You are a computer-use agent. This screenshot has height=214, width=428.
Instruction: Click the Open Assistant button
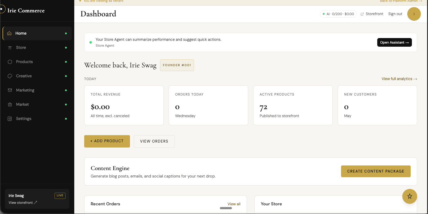[x=394, y=42]
